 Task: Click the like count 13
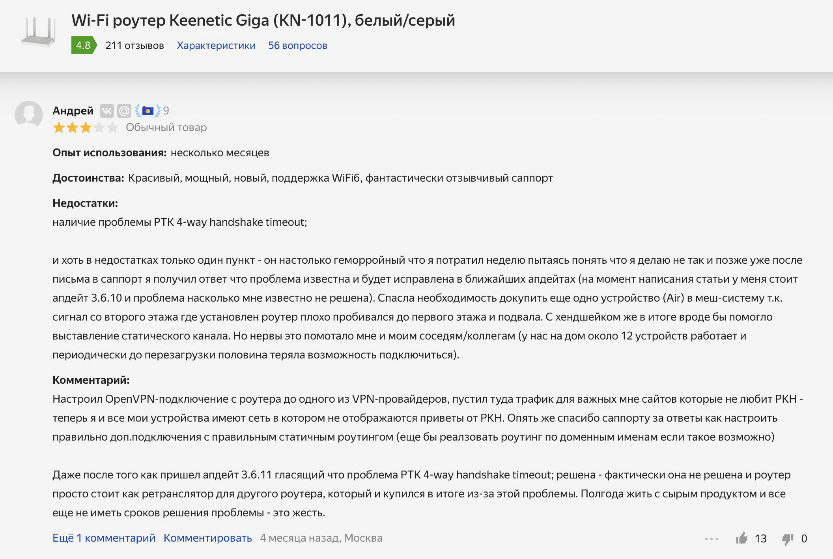click(760, 539)
